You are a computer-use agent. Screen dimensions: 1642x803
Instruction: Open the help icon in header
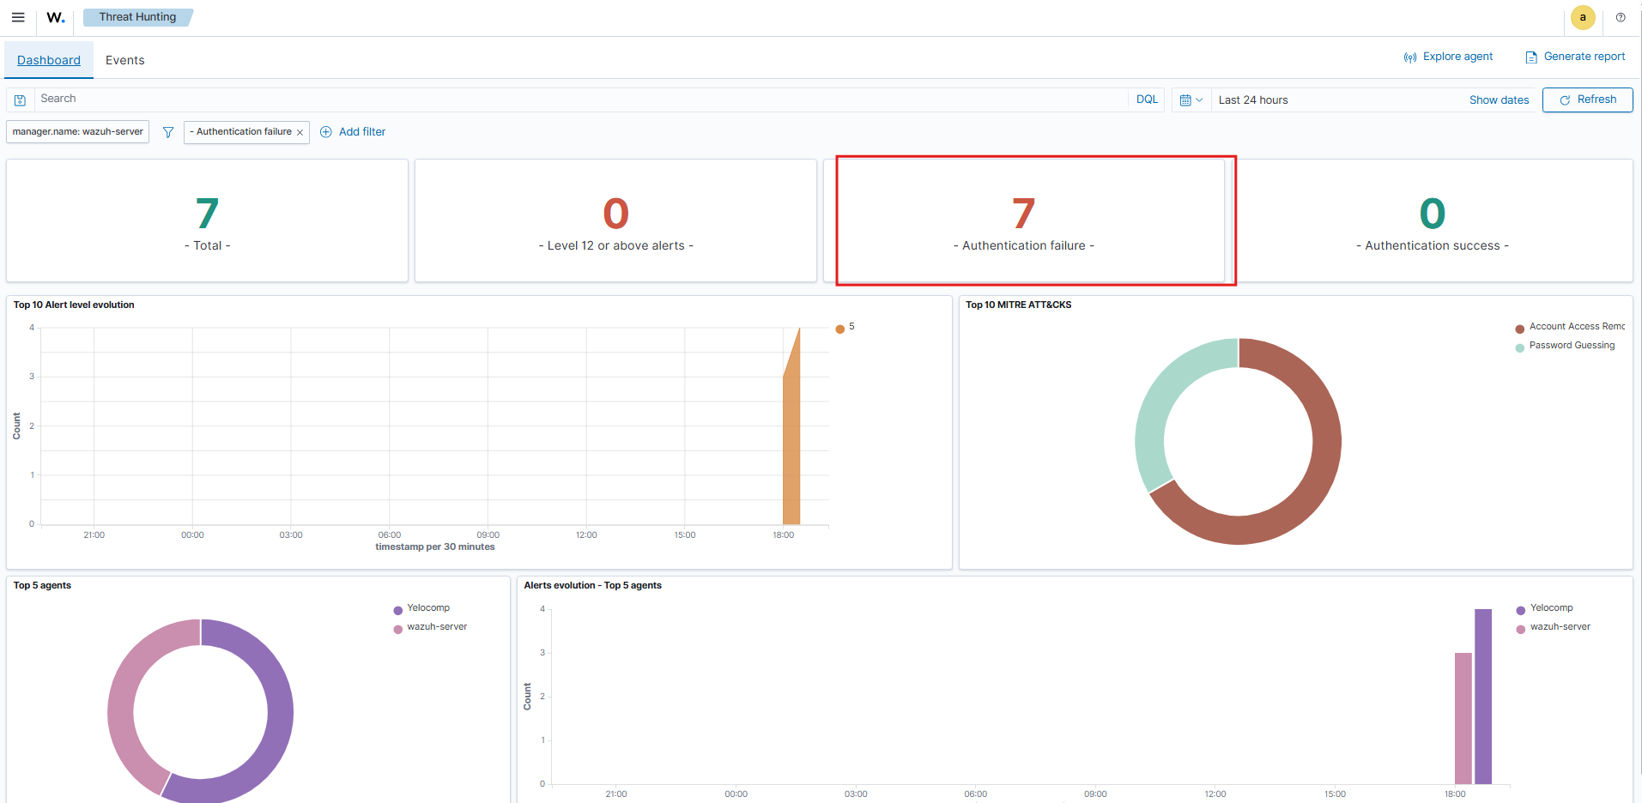coord(1621,17)
